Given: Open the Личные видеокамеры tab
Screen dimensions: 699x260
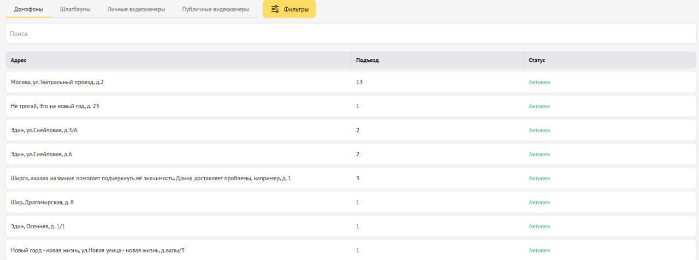Looking at the screenshot, I should pos(136,9).
